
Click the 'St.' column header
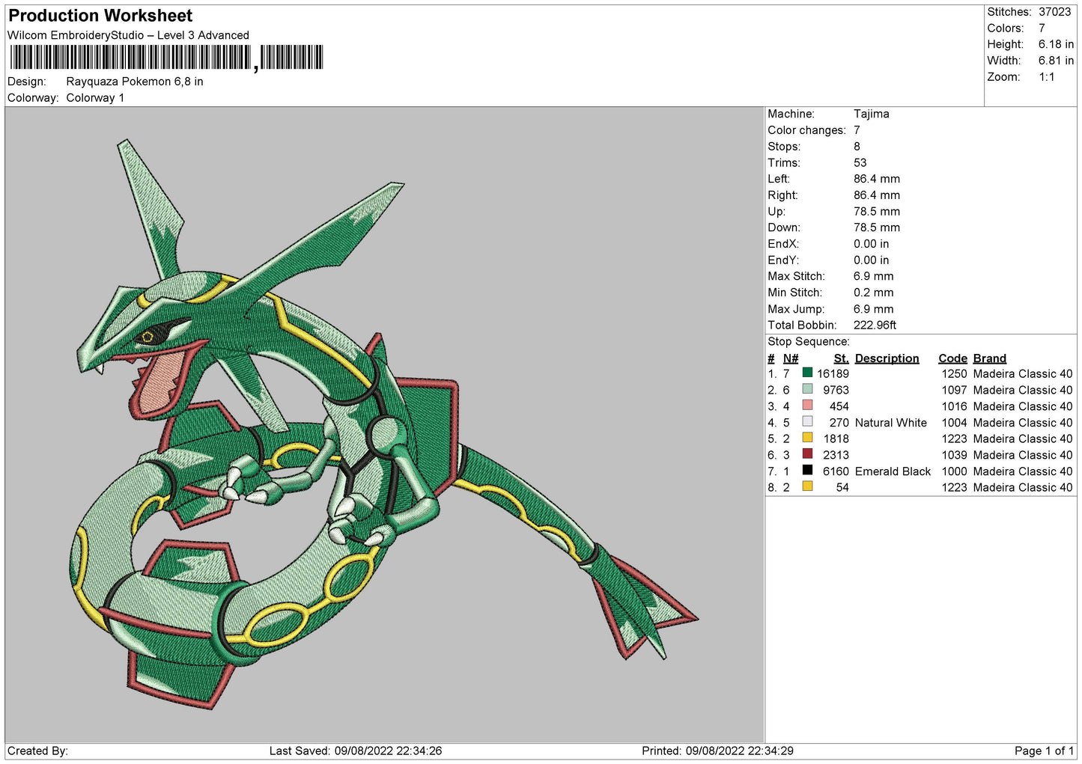coord(841,358)
